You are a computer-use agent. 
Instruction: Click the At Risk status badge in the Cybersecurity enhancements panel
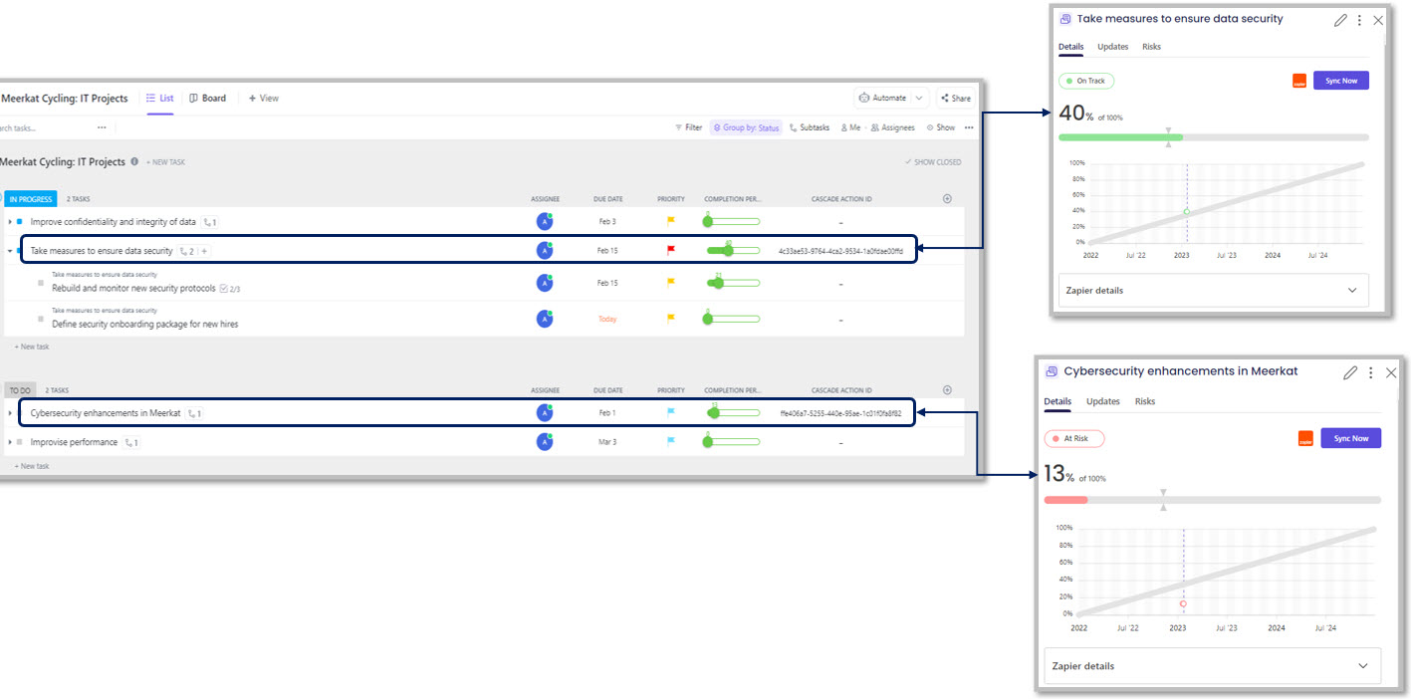click(x=1074, y=438)
